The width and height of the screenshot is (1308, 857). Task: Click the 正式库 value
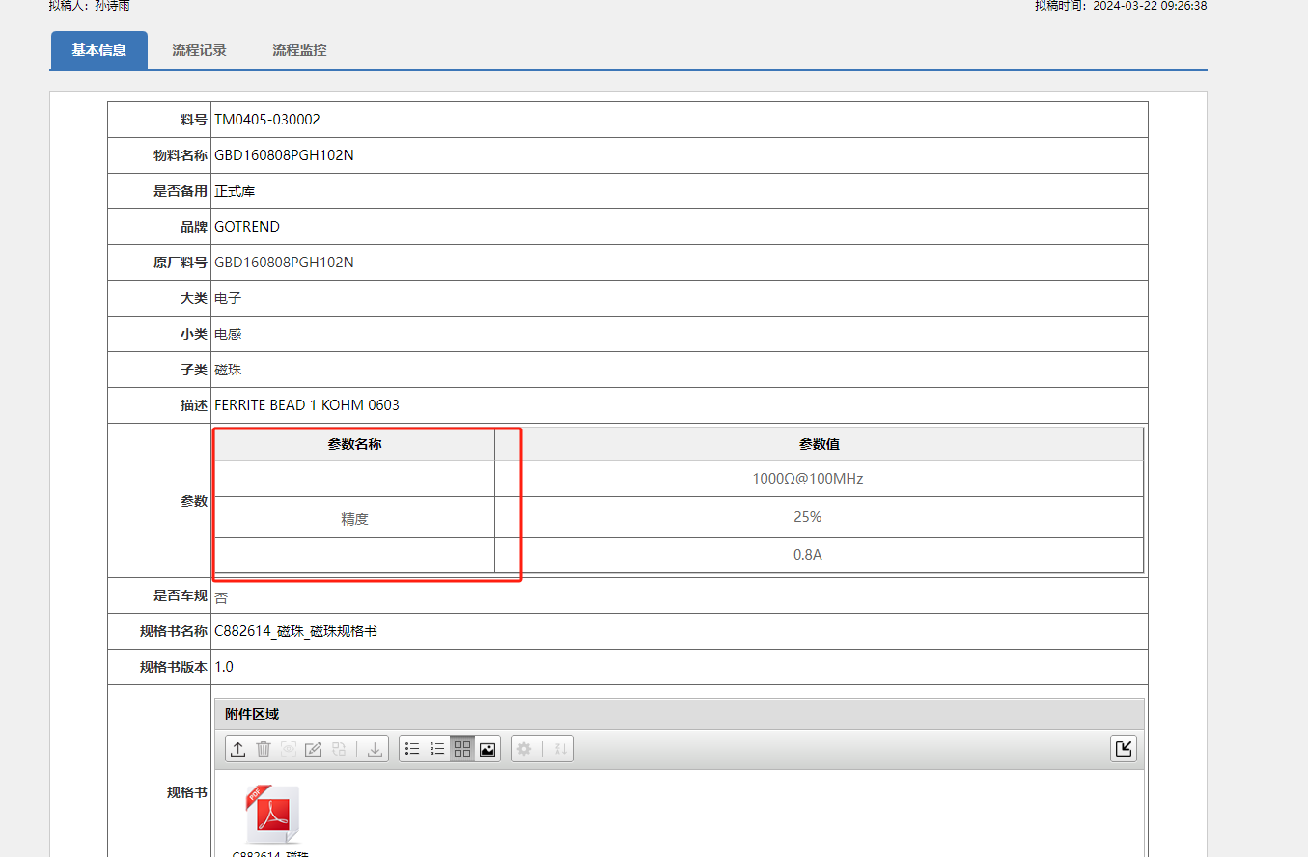[x=235, y=191]
